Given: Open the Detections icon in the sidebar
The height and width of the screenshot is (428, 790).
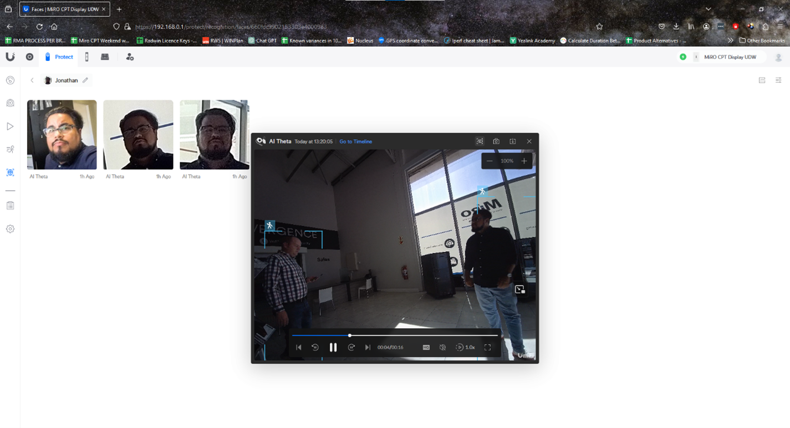Looking at the screenshot, I should point(10,149).
